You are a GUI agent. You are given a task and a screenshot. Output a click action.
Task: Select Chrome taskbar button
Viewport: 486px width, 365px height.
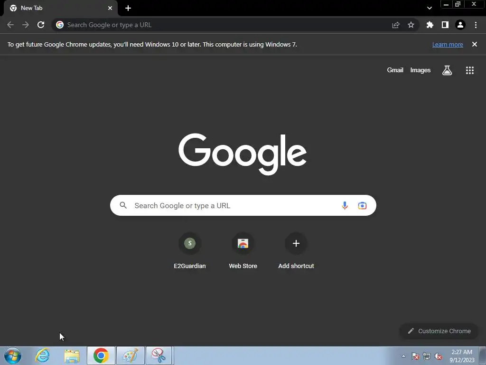[x=101, y=355]
